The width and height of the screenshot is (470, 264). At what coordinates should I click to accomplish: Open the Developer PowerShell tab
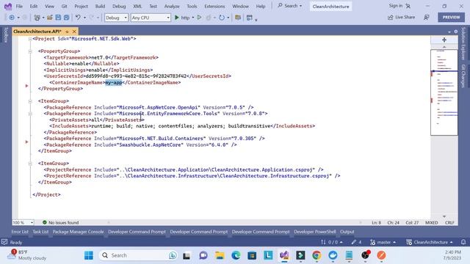[315, 232]
